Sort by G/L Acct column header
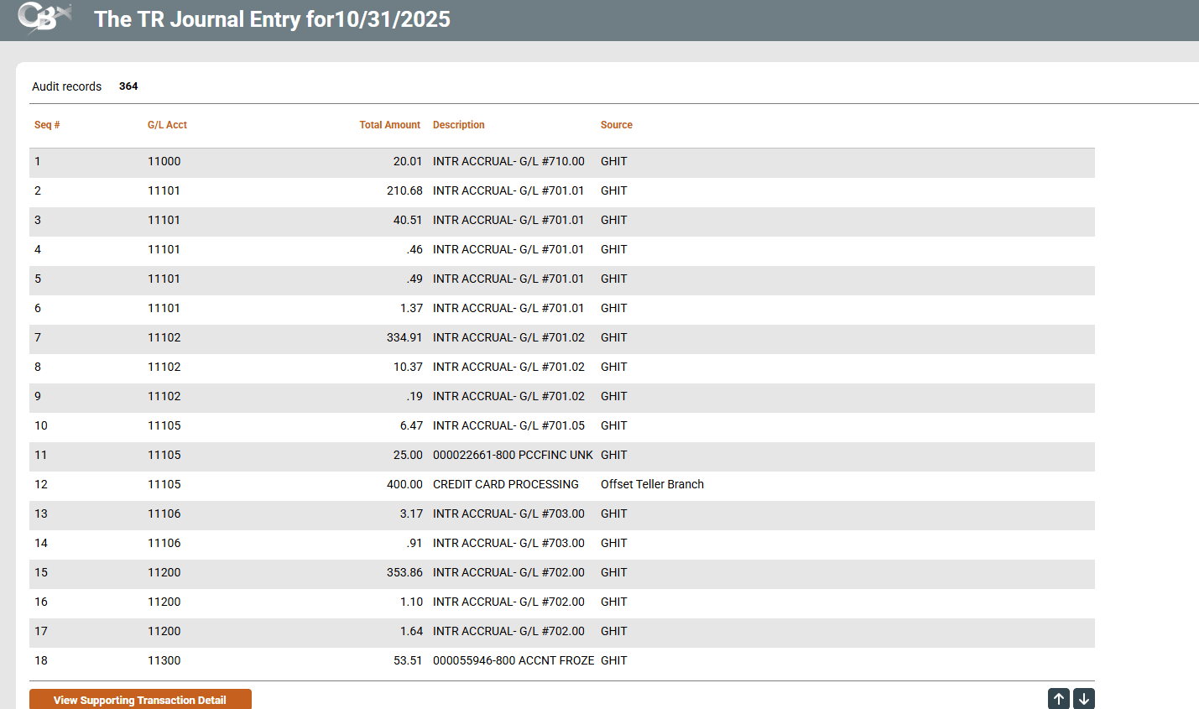Viewport: 1199px width, 709px height. pos(167,125)
